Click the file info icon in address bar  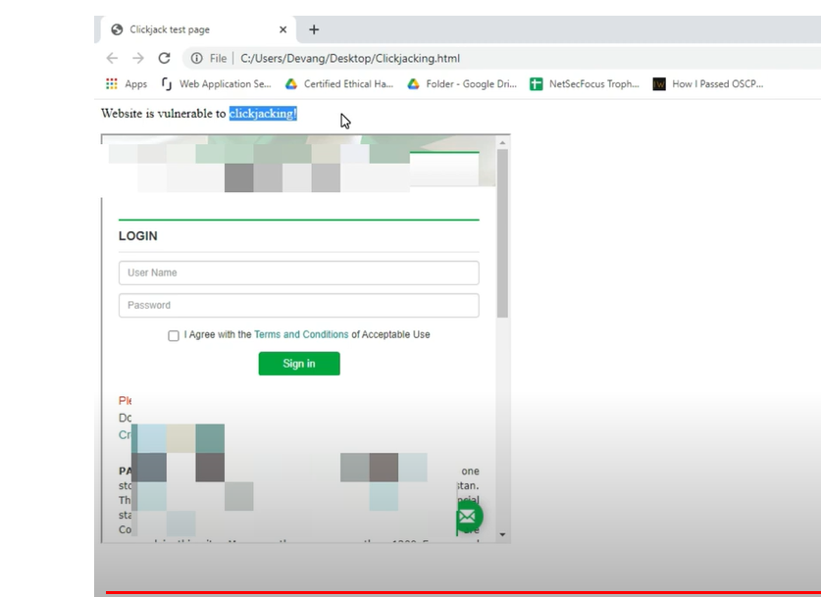(197, 58)
